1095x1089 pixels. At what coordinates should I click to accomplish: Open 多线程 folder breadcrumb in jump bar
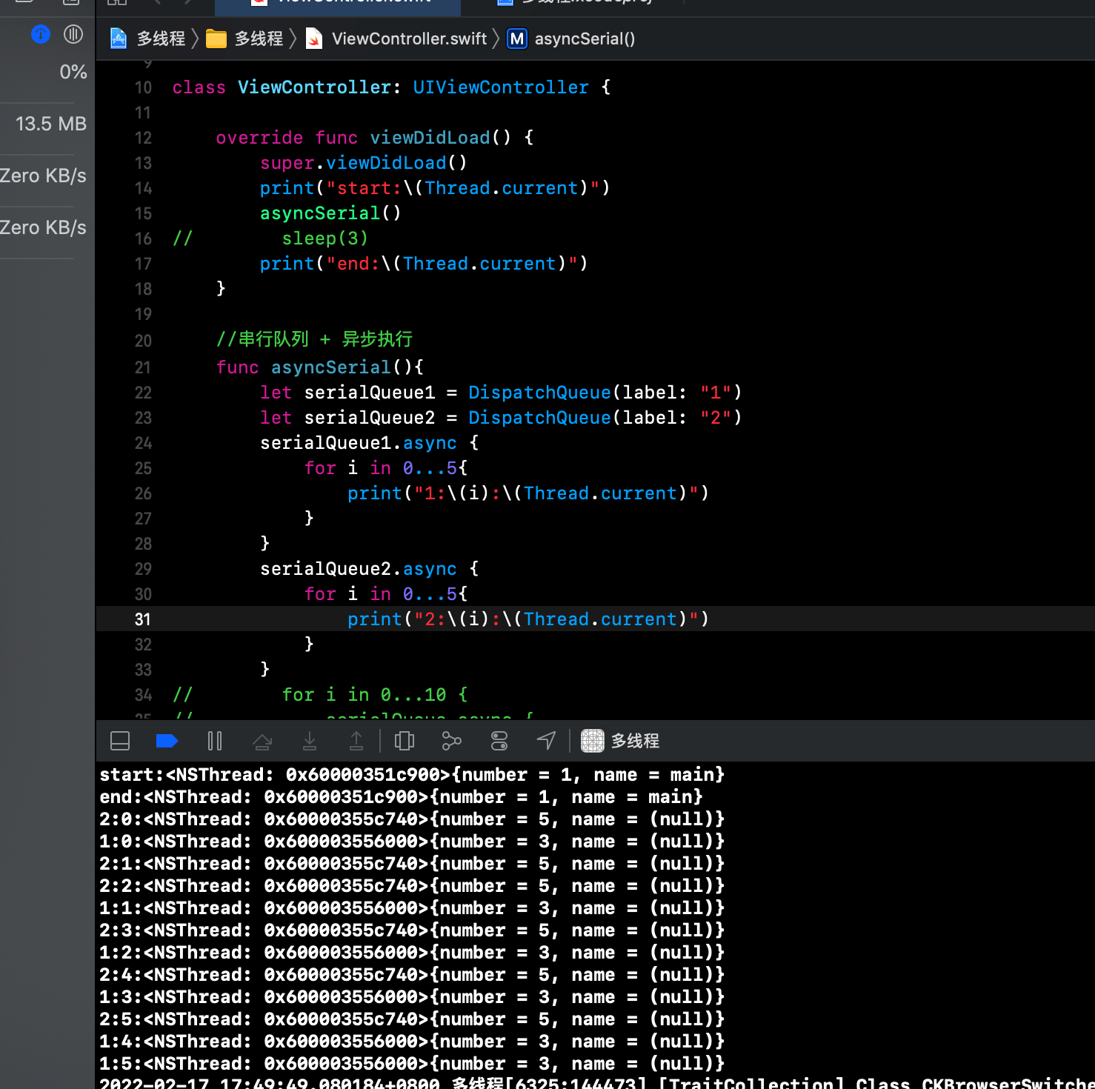245,39
